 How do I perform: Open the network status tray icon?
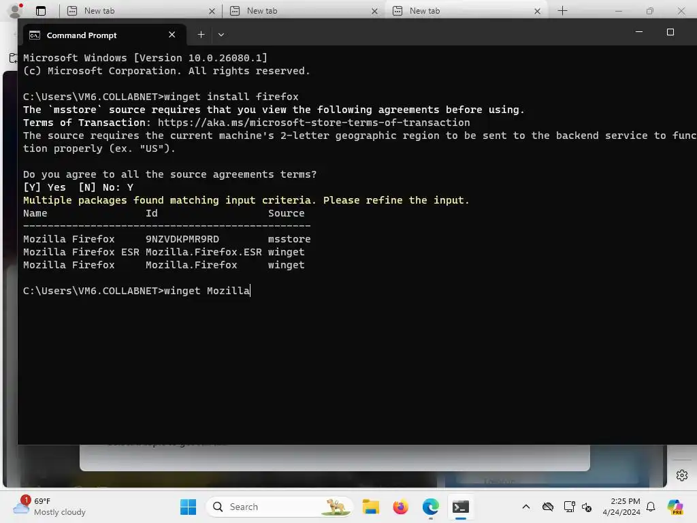pyautogui.click(x=569, y=507)
